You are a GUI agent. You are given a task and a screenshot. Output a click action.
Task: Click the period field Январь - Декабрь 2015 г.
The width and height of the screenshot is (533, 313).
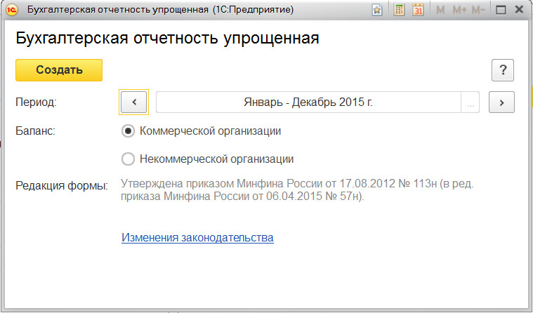coord(308,102)
